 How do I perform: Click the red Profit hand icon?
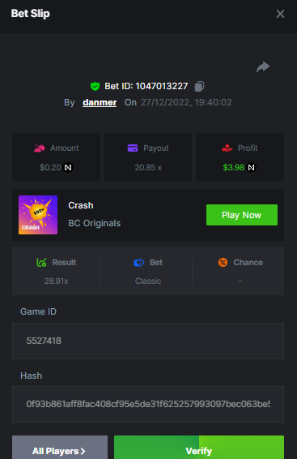(x=227, y=148)
